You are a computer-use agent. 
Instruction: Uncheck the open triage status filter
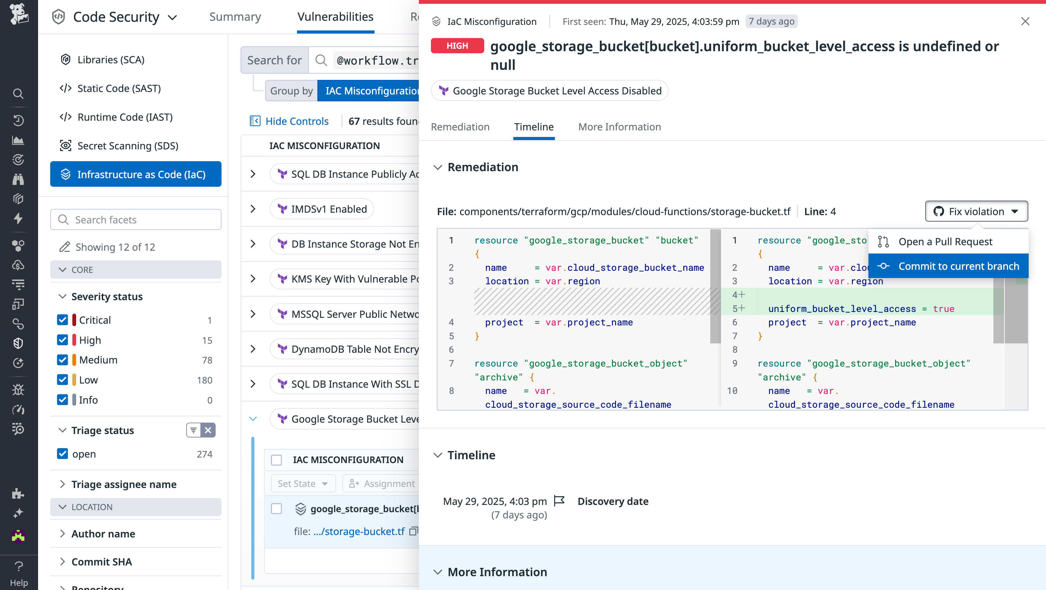63,454
